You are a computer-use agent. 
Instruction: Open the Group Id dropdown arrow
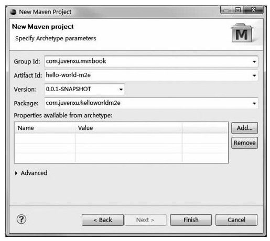click(254, 61)
